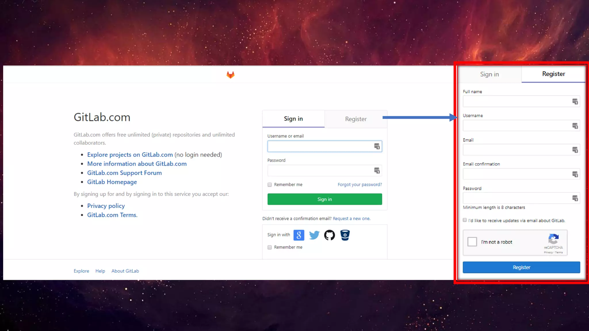Click Explore in the footer
Image resolution: width=589 pixels, height=331 pixels.
[81, 271]
